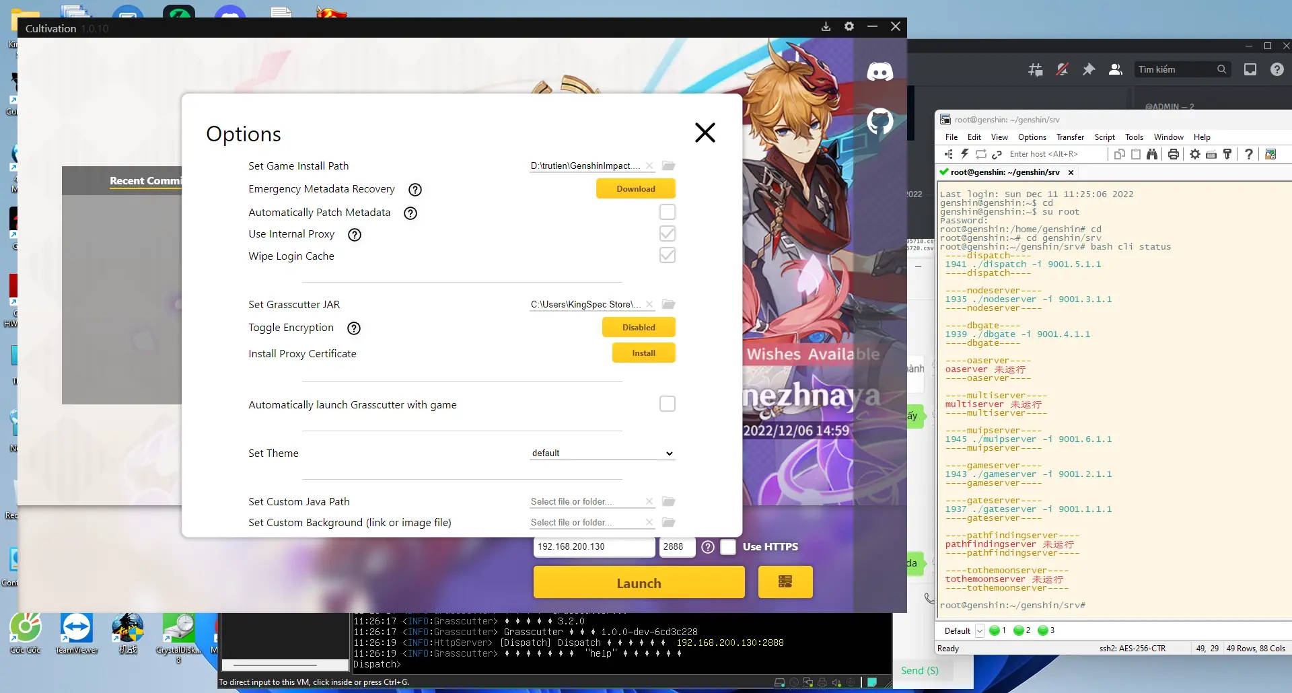This screenshot has height=693, width=1292.
Task: Open SecureCRT Session Manager icon
Action: click(x=949, y=154)
